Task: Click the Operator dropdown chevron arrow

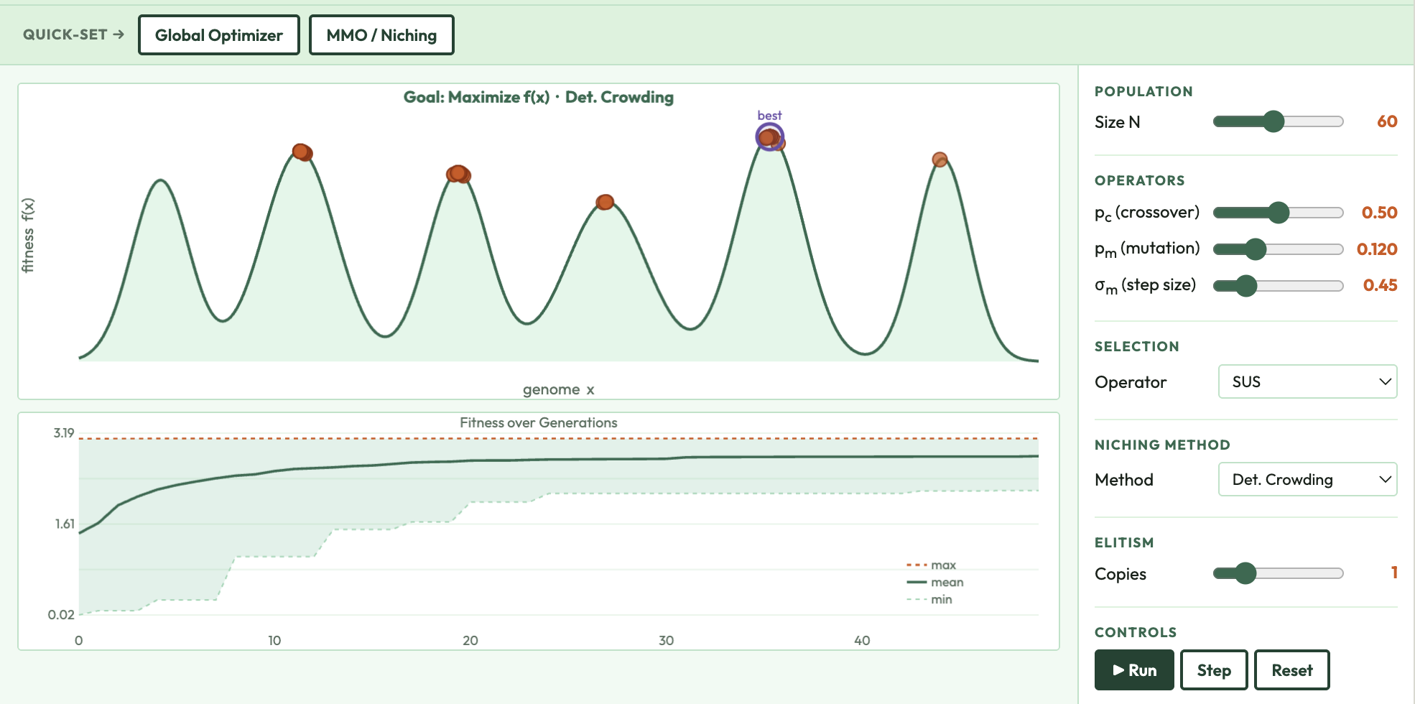Action: pyautogui.click(x=1386, y=381)
